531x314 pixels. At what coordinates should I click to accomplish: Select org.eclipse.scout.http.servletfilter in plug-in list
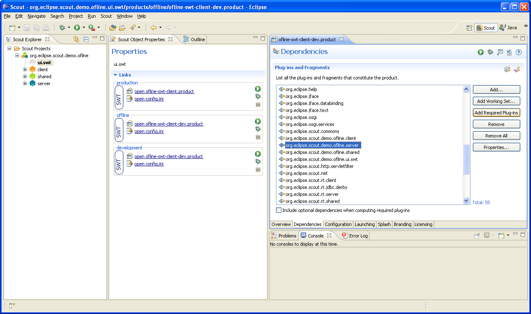coord(319,166)
